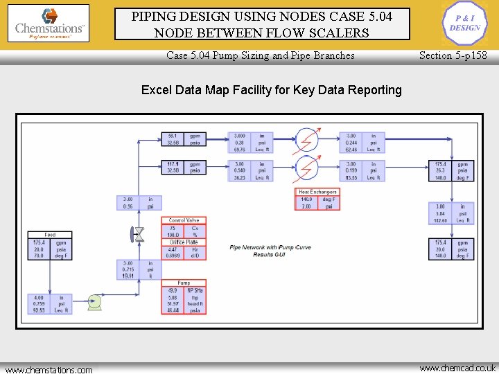Click the Case 5.04 Pump Sizing subtitle

pos(261,55)
